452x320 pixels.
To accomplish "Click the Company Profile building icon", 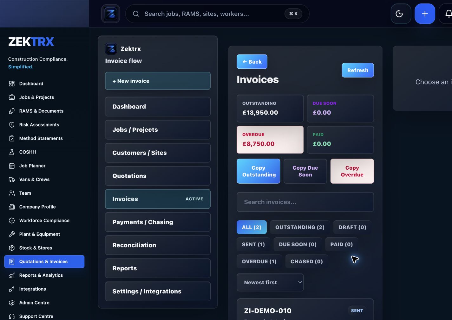I will tap(12, 207).
